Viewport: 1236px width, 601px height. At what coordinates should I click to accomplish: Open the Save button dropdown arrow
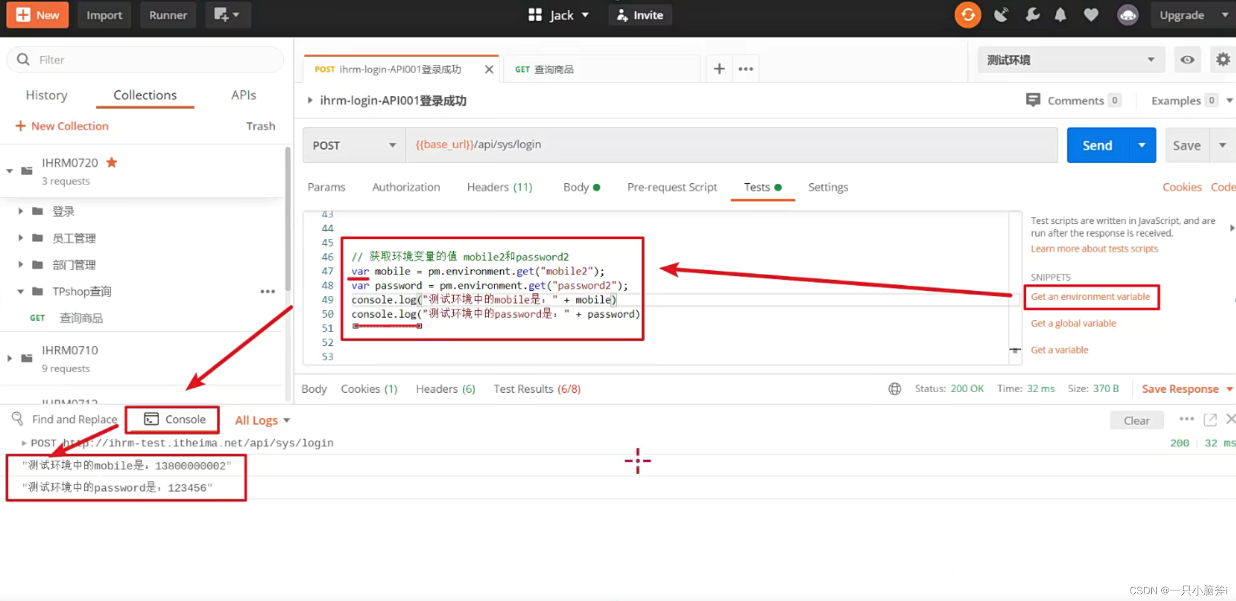[1223, 145]
